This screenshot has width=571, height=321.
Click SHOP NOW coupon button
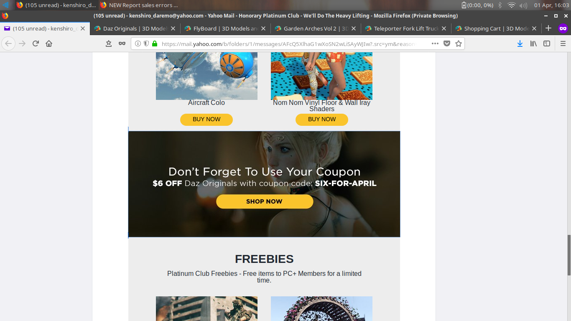(x=265, y=201)
